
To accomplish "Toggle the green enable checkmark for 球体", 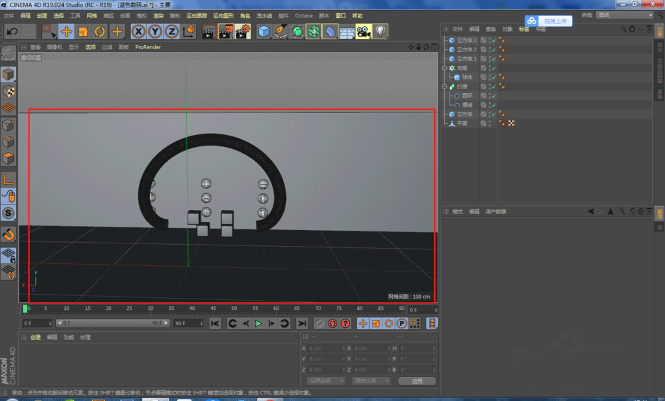I will coord(493,77).
